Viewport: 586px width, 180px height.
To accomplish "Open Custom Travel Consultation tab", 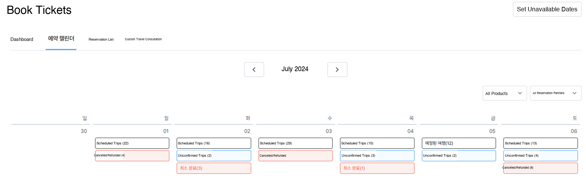I will pyautogui.click(x=143, y=39).
